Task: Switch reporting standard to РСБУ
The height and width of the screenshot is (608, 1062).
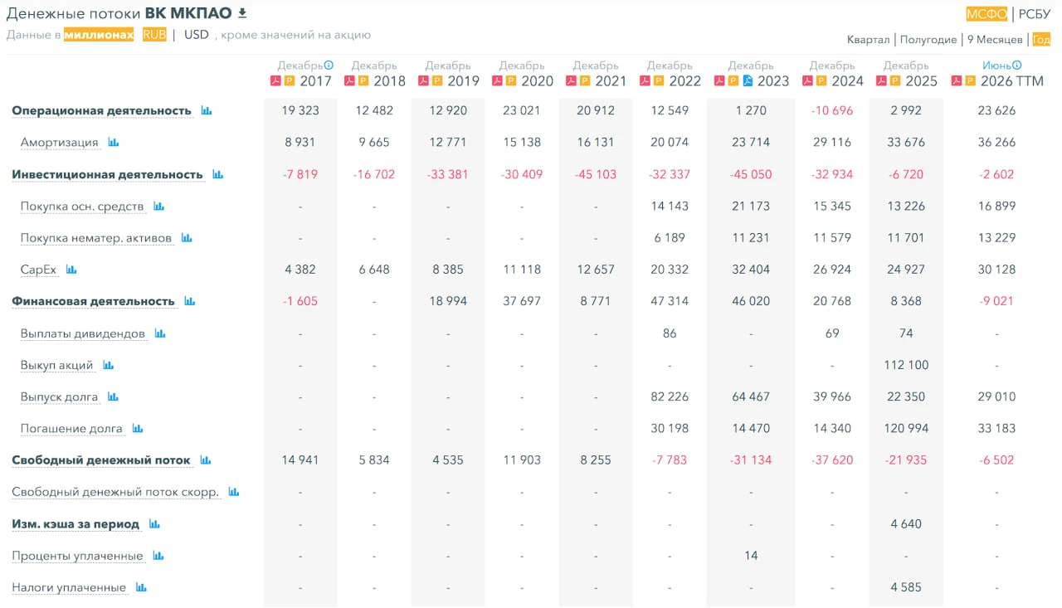Action: pyautogui.click(x=1035, y=13)
